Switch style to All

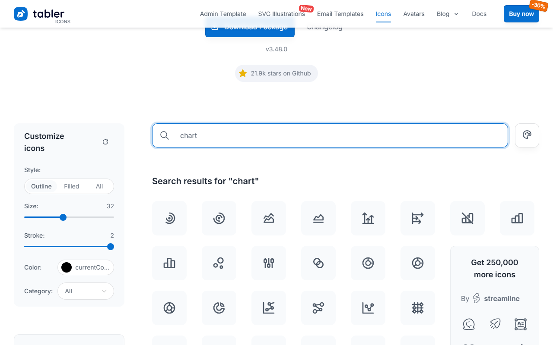(x=99, y=186)
